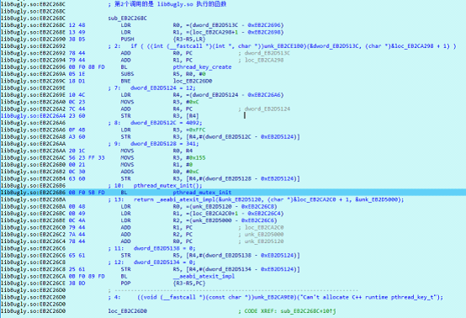
Task: Click the dword_EB2D5124 comment on ADD R4
Action: point(267,109)
